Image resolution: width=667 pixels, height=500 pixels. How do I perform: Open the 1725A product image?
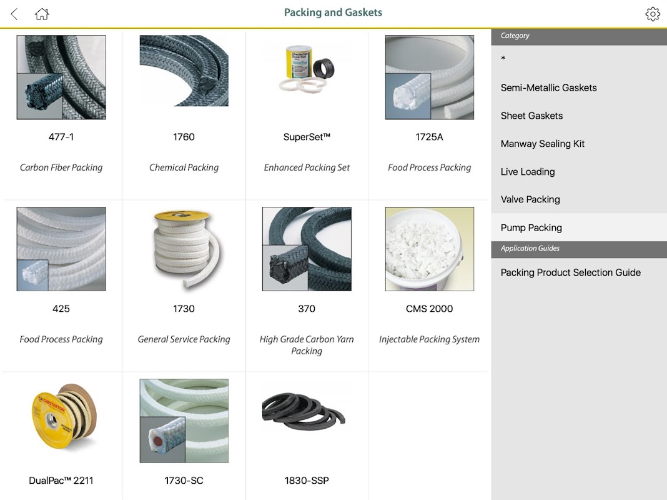(430, 77)
